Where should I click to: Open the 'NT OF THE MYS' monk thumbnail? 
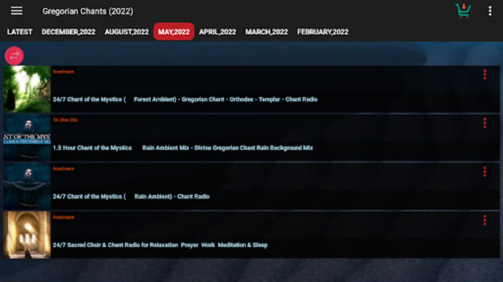pos(27,138)
